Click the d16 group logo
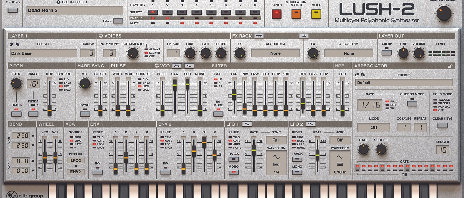 pos(25,194)
